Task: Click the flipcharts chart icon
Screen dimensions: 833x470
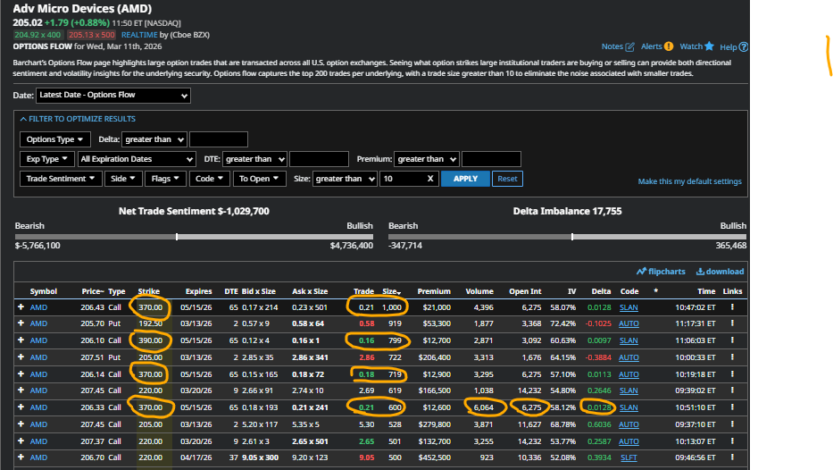Action: [x=641, y=272]
